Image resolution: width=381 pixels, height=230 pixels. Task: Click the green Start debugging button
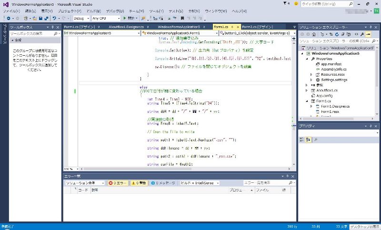coord(125,18)
